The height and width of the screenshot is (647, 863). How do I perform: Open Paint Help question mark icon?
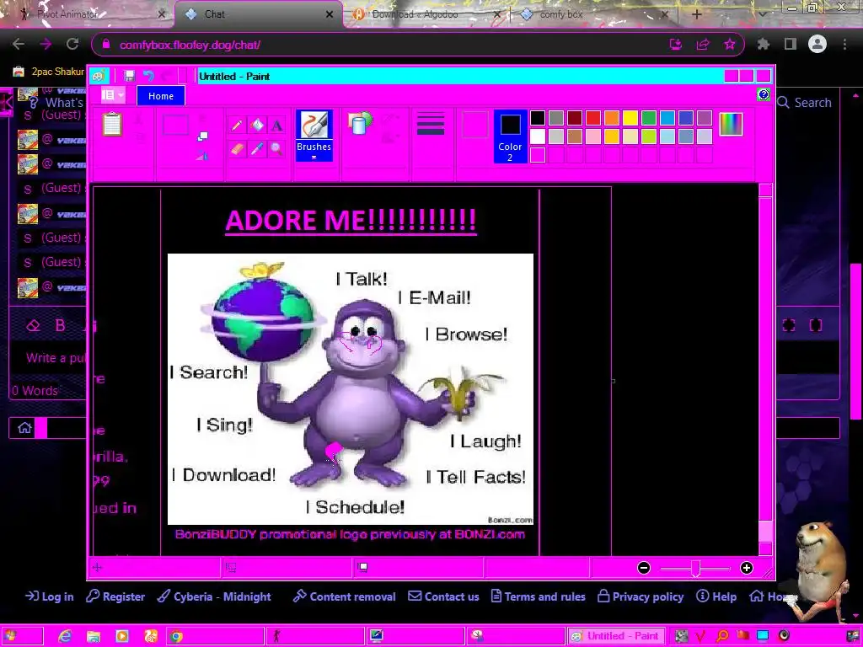[x=764, y=94]
